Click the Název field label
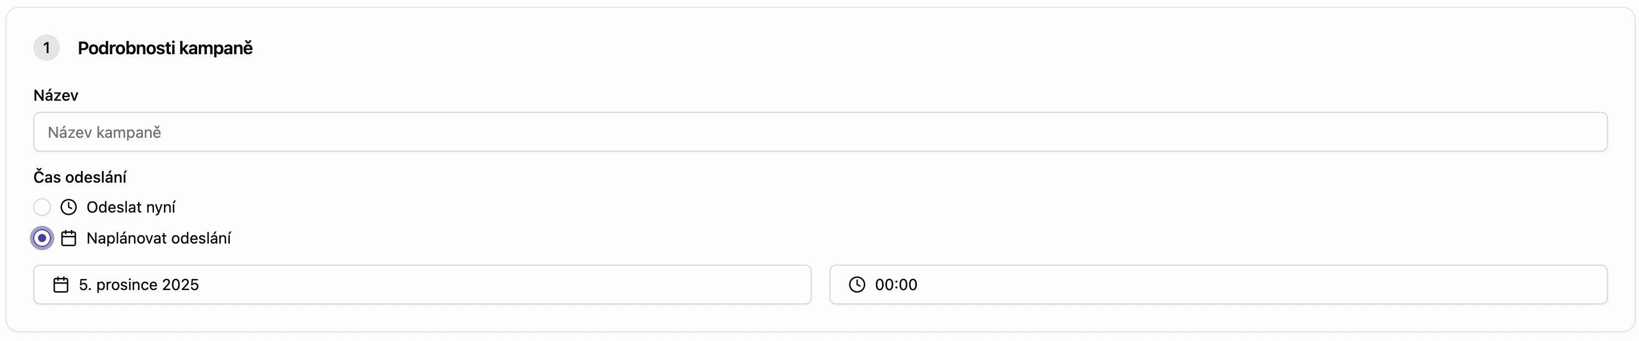This screenshot has width=1639, height=341. [x=56, y=95]
